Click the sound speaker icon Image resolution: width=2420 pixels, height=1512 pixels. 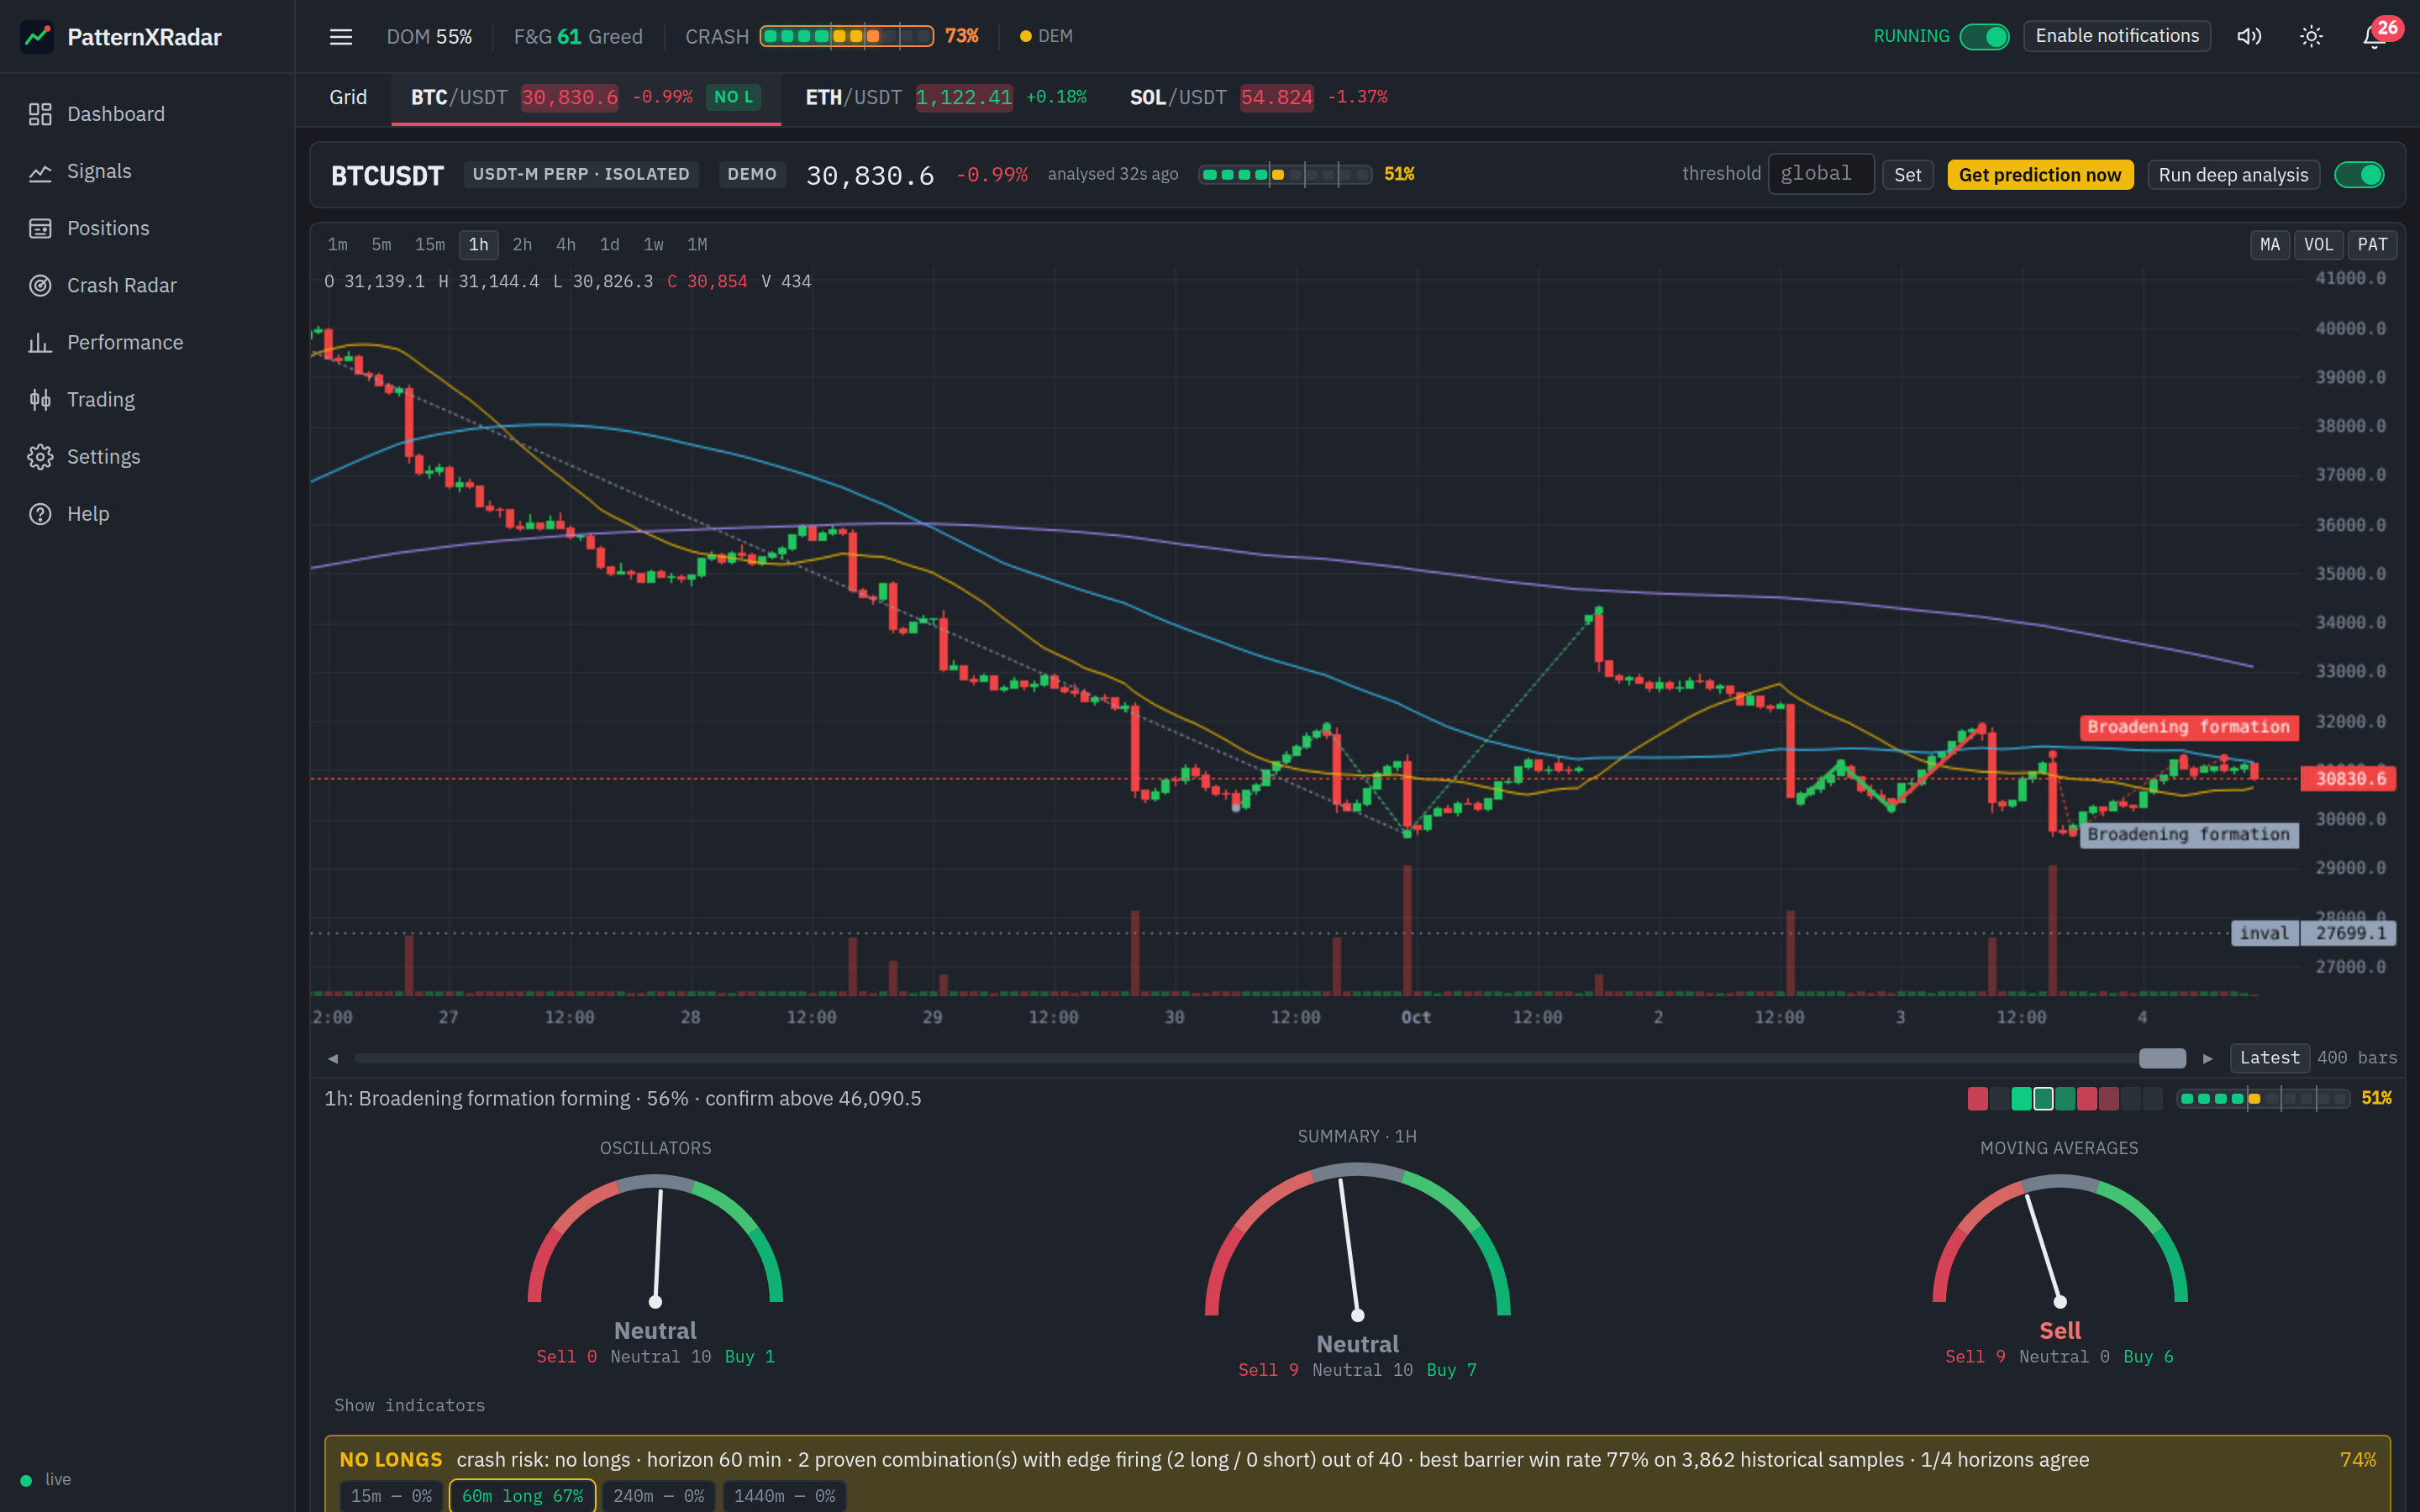click(x=2249, y=37)
